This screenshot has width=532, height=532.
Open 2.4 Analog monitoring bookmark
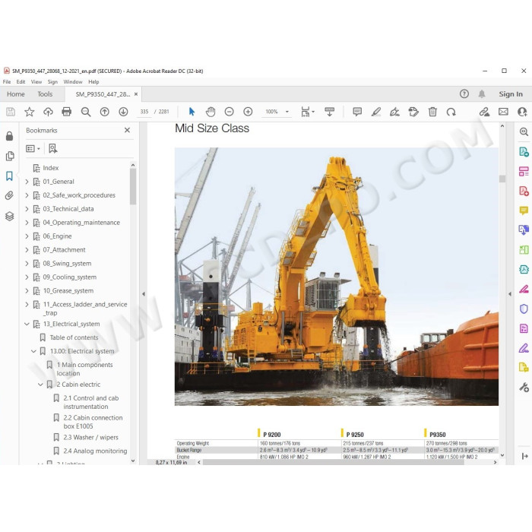point(95,451)
